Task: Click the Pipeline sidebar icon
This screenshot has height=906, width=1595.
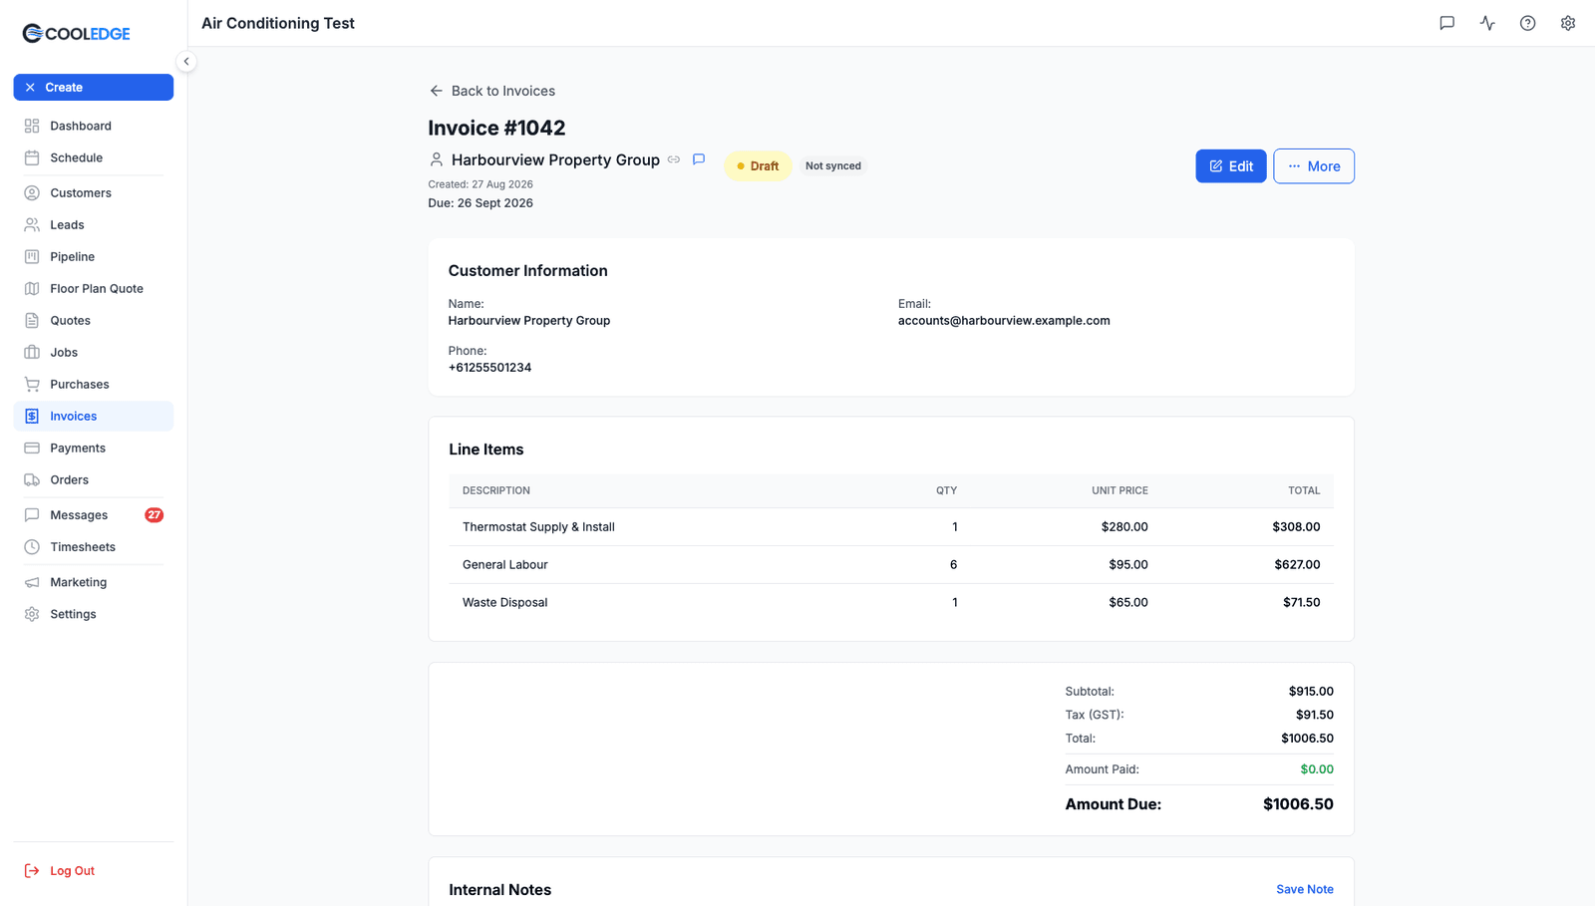Action: (32, 257)
